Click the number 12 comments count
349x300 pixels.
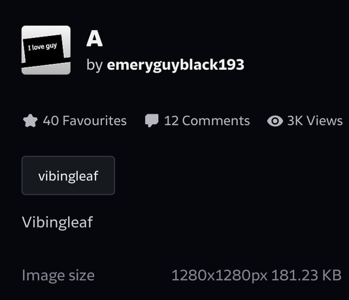(x=171, y=121)
